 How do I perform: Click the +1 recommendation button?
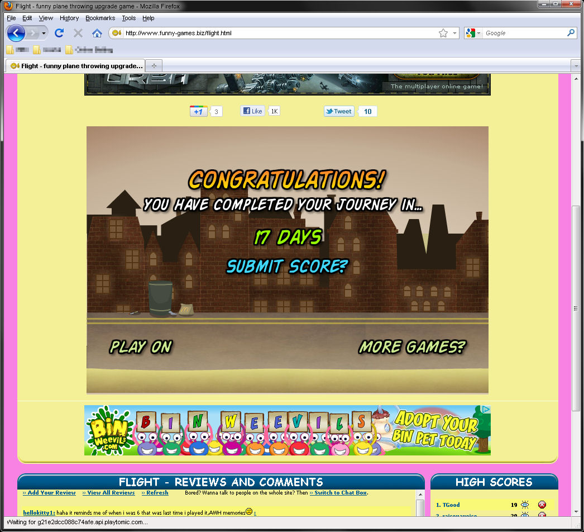pos(198,111)
